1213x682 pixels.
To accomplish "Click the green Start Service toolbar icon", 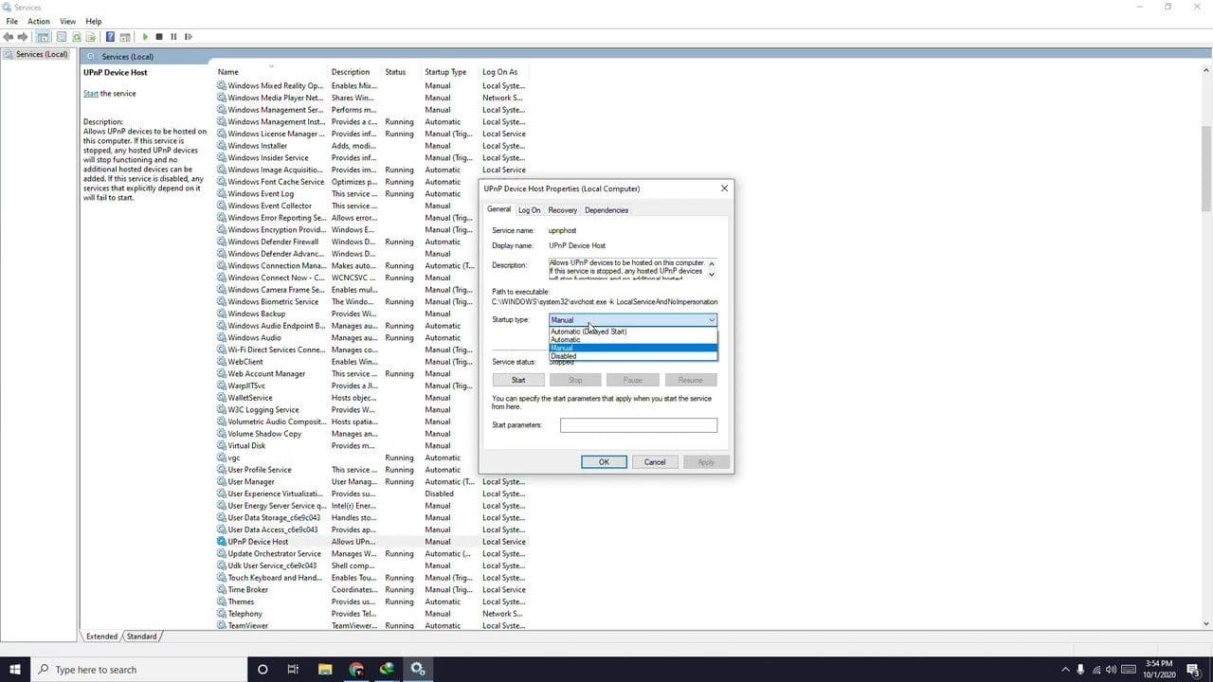I will tap(145, 37).
